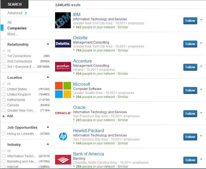Check the 1st Connections filter
The image size is (206, 169).
click(x=3, y=56)
